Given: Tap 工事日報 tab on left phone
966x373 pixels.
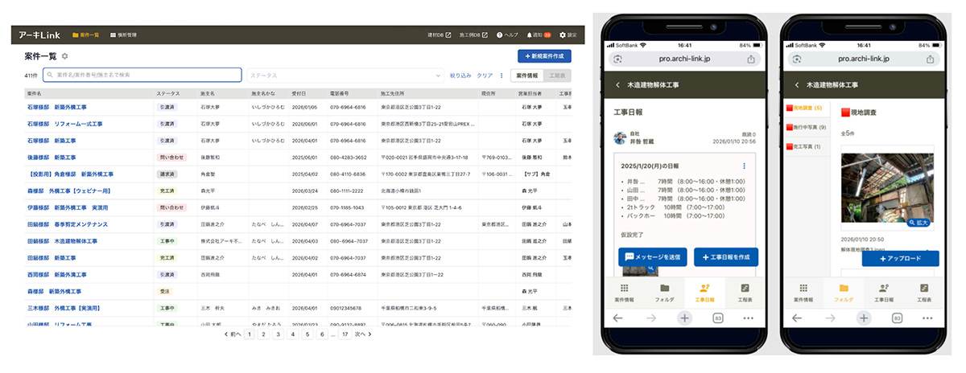Looking at the screenshot, I should [704, 292].
